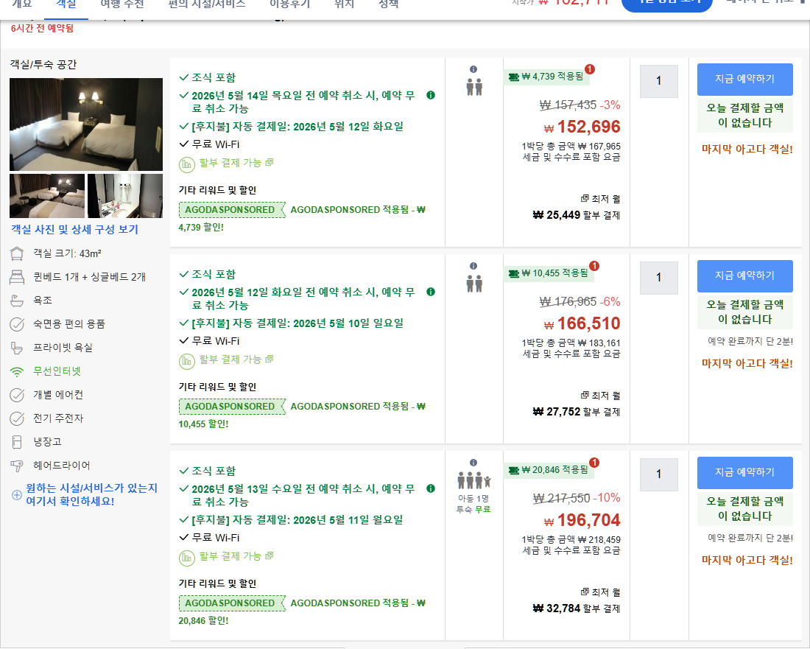Click the red price ₩196,704

click(x=582, y=520)
